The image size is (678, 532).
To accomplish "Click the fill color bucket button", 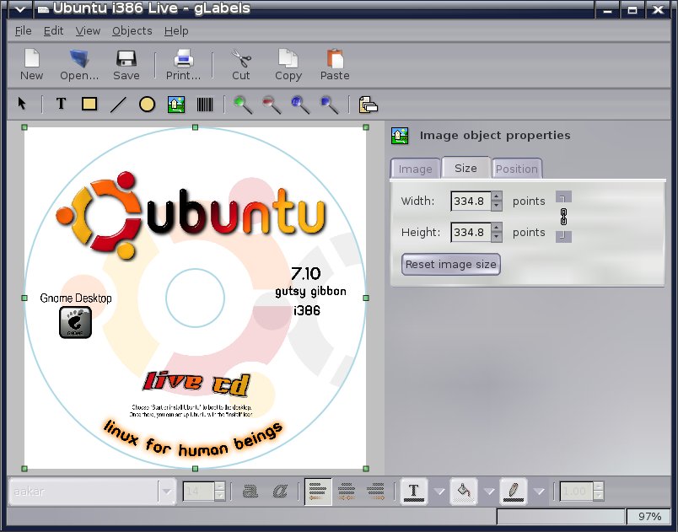I will pyautogui.click(x=464, y=492).
